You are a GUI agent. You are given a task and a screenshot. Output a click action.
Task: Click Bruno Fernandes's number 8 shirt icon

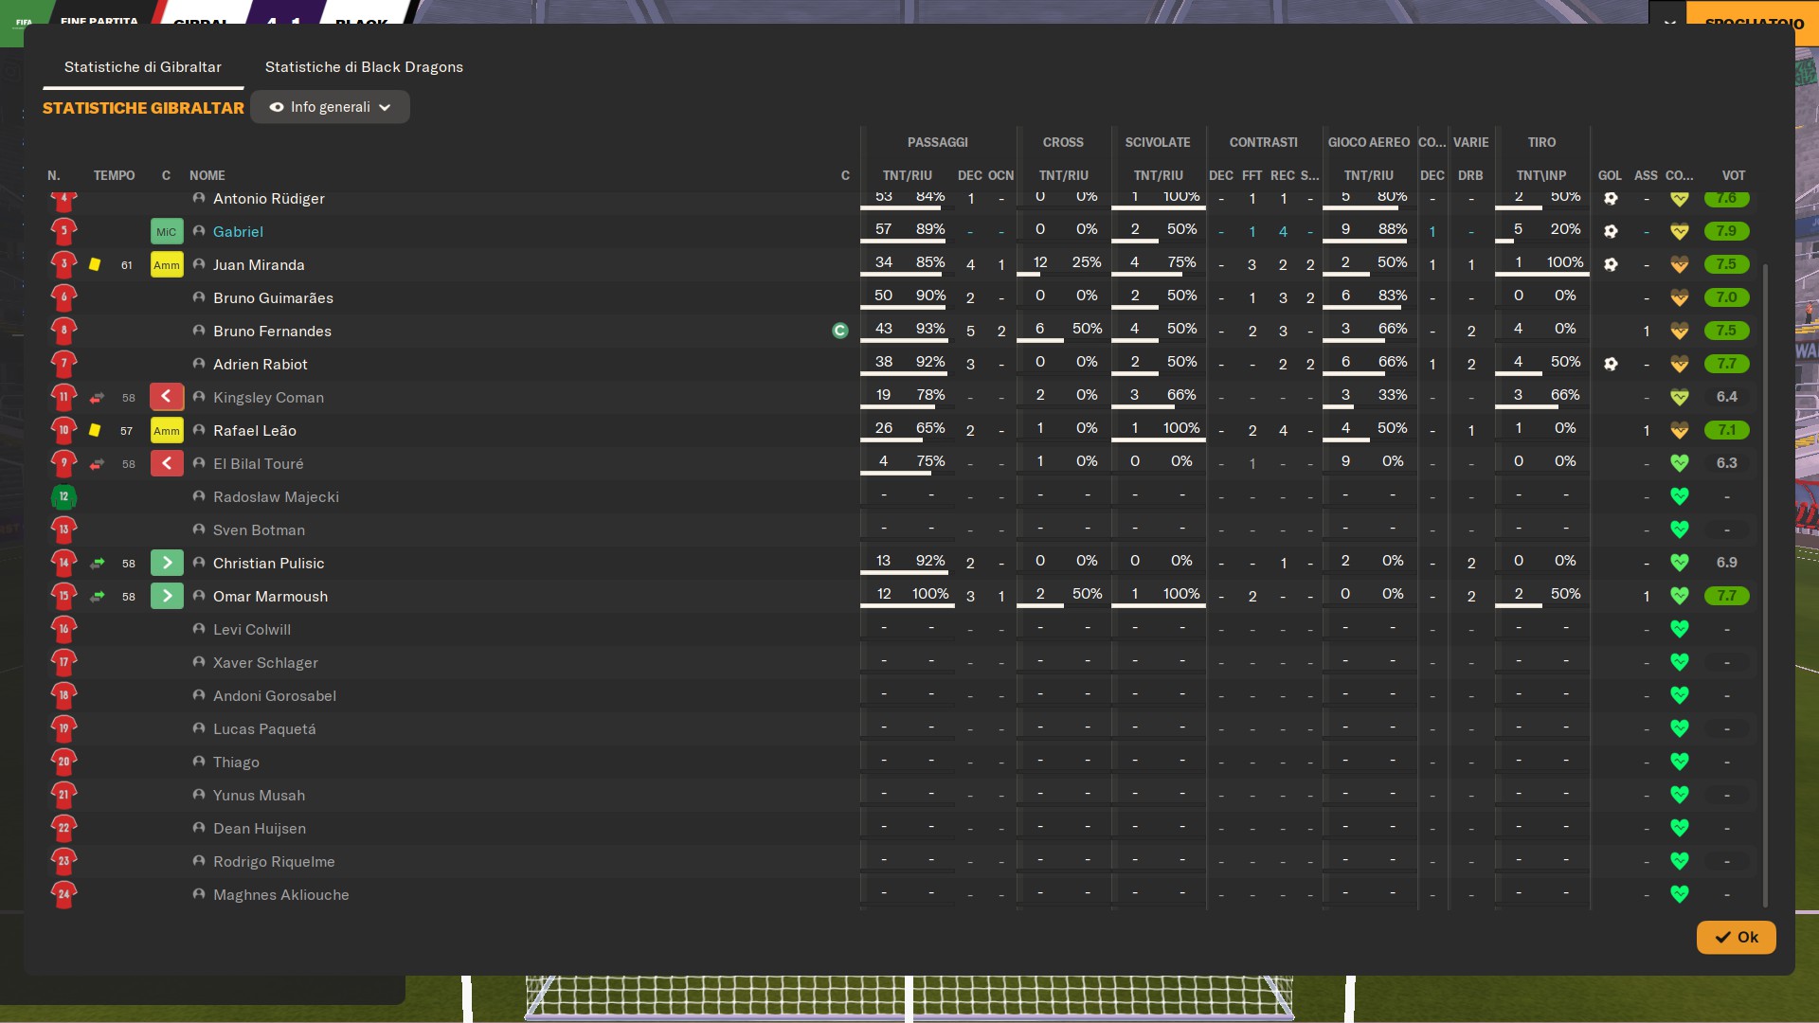pos(63,331)
